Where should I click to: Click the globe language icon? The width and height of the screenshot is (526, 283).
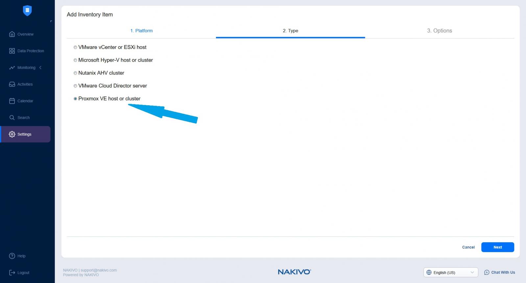coord(429,273)
